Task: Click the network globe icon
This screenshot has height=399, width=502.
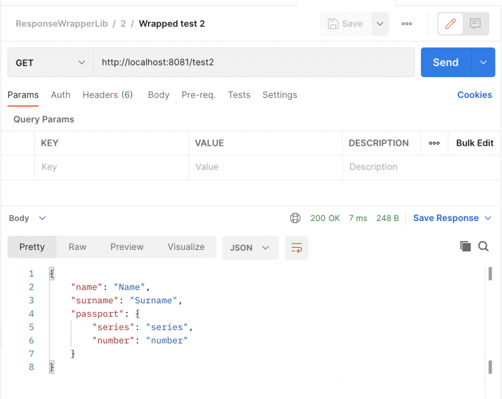Action: click(295, 218)
